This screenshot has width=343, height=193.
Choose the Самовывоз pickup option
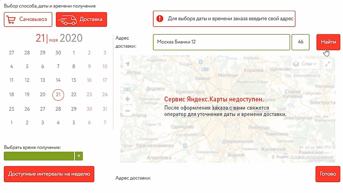tap(28, 19)
